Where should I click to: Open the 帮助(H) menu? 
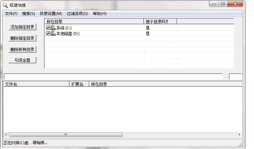coord(100,14)
